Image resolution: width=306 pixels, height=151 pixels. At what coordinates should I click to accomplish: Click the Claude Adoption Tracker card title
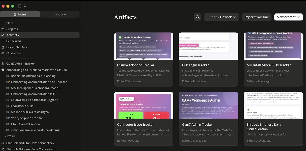[136, 65]
